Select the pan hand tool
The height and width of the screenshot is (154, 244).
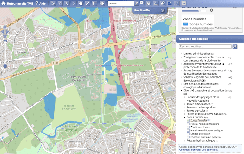pyautogui.click(x=81, y=3)
